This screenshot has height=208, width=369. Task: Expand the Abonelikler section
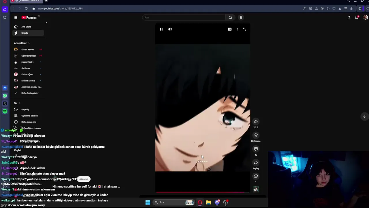point(22,43)
